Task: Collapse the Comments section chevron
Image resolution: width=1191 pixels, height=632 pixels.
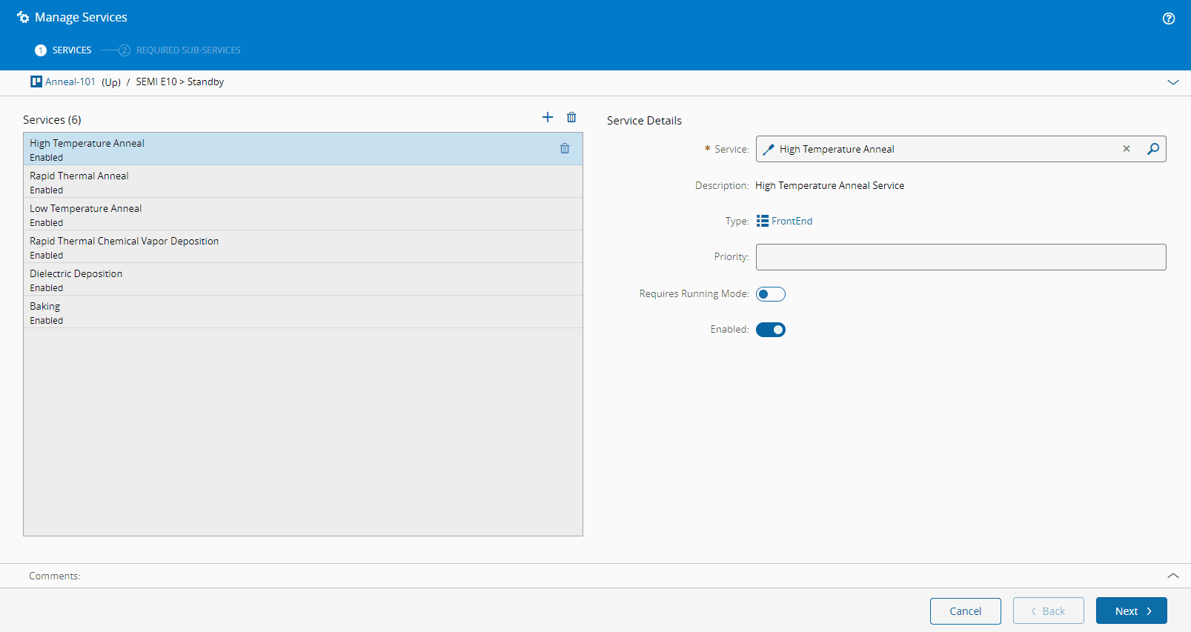Action: coord(1172,576)
